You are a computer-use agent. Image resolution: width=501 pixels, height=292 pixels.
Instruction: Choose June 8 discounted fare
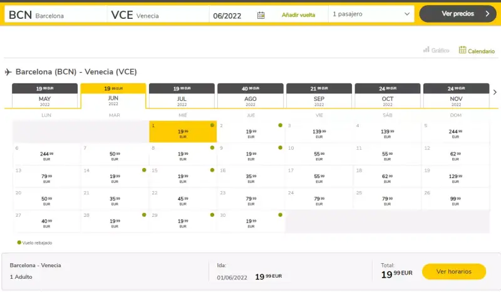coord(183,154)
